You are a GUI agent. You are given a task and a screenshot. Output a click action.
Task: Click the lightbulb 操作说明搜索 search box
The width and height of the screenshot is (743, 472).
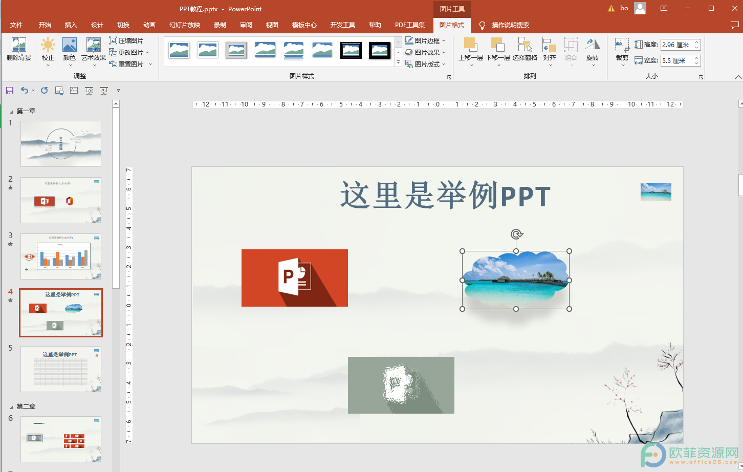[x=504, y=25]
